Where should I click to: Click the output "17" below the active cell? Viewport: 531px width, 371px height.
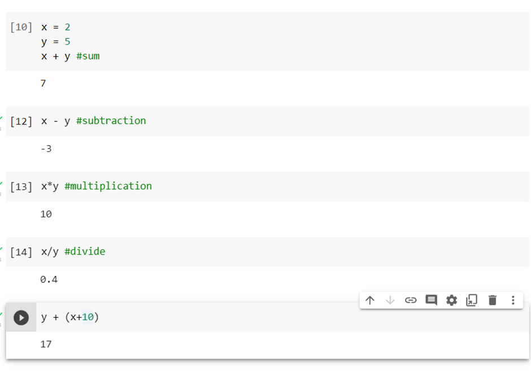pos(46,344)
